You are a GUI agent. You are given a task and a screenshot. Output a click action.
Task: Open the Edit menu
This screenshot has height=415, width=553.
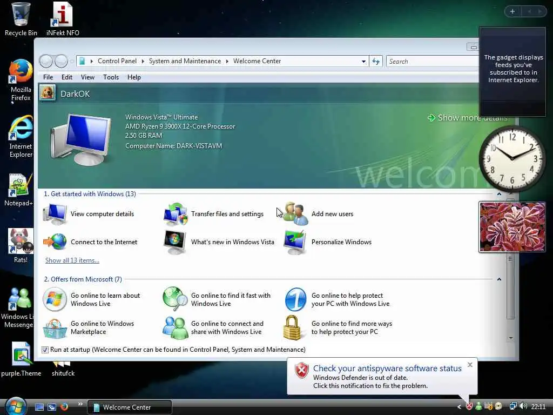tap(66, 77)
